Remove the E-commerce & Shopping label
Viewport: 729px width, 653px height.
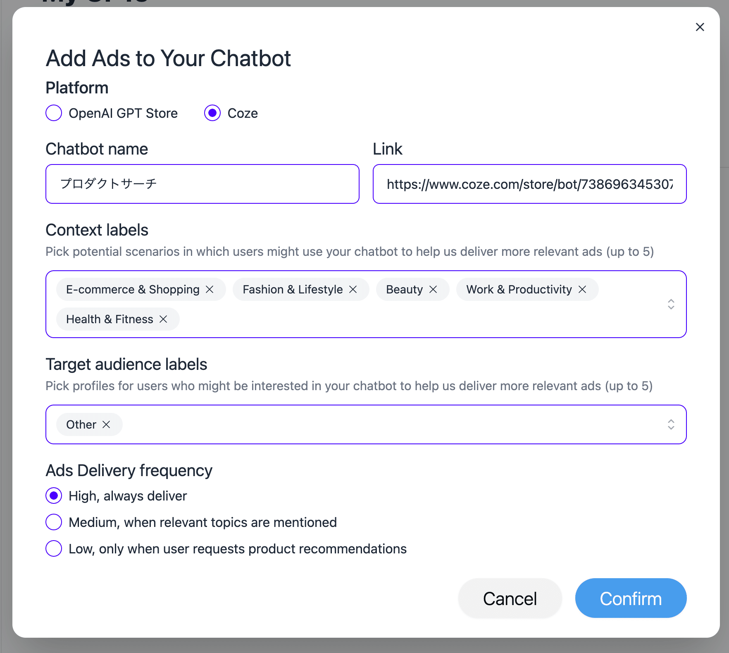tap(210, 289)
